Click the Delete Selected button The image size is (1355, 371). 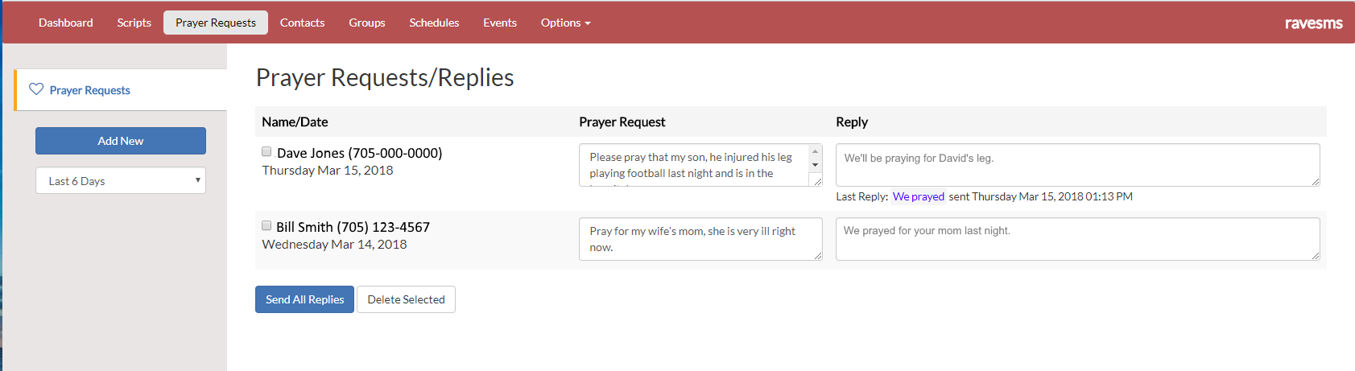click(x=406, y=299)
